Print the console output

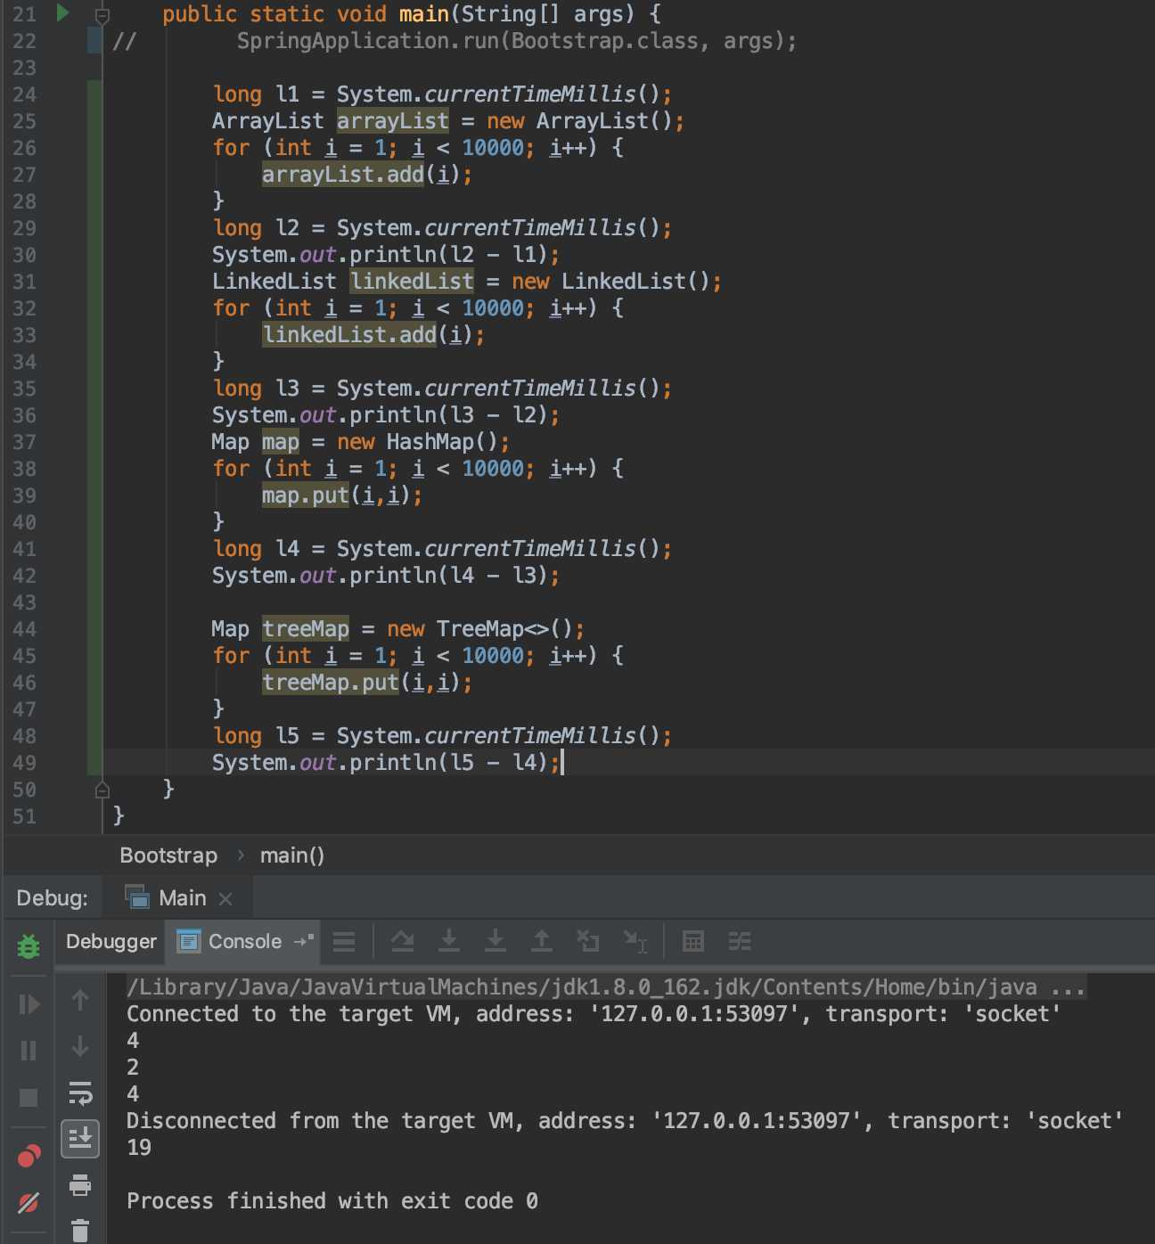(x=80, y=1185)
